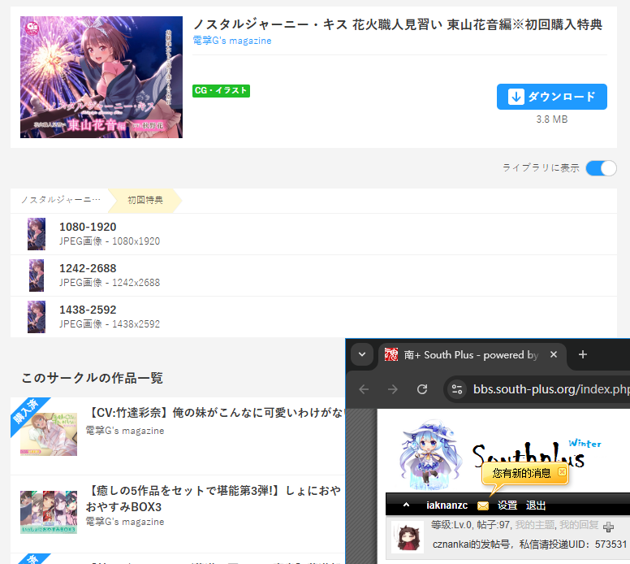Click the 購入済 ribbon on 竹達彩奈 work
This screenshot has height=564, width=630.
tap(27, 414)
